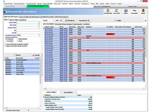Switch to the Ücret Bilgileri tab

[68, 92]
